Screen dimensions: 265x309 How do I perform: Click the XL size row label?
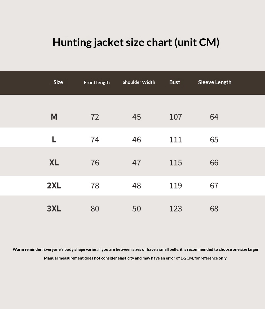coord(54,162)
